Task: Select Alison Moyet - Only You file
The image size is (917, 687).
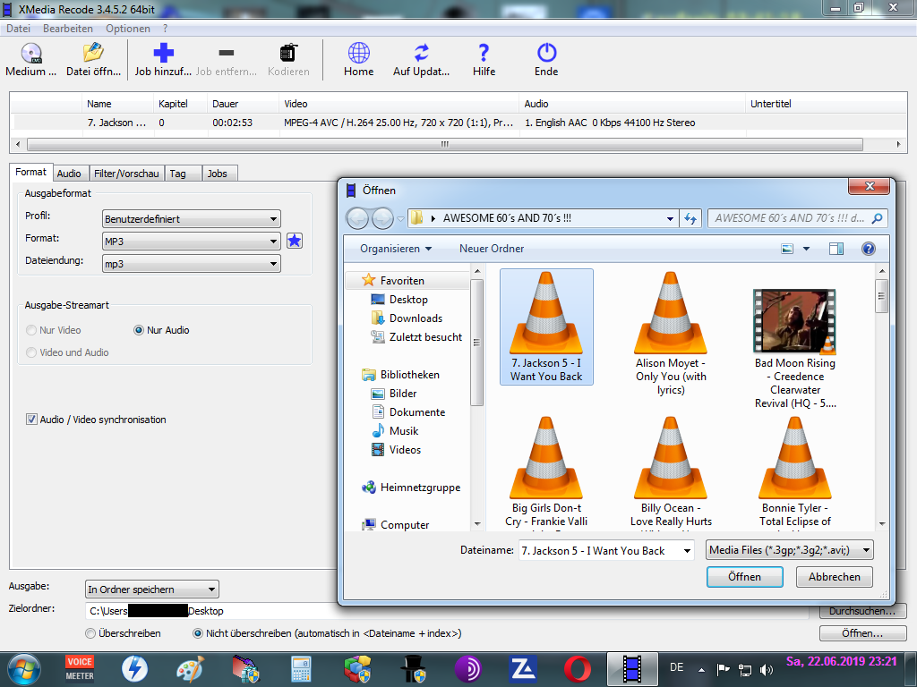Action: pyautogui.click(x=671, y=334)
